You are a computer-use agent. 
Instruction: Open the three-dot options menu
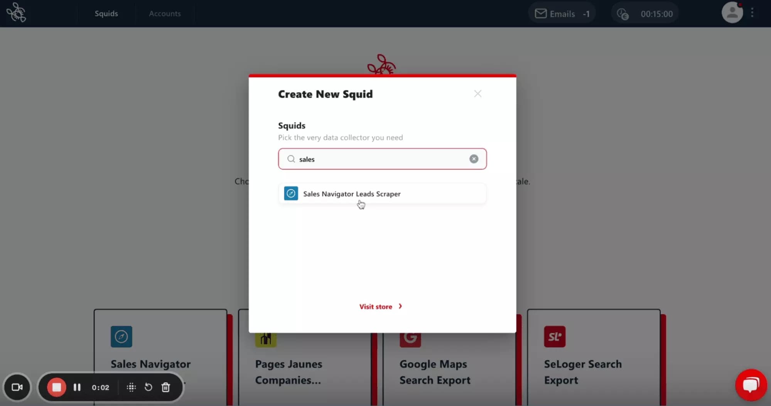click(x=752, y=13)
